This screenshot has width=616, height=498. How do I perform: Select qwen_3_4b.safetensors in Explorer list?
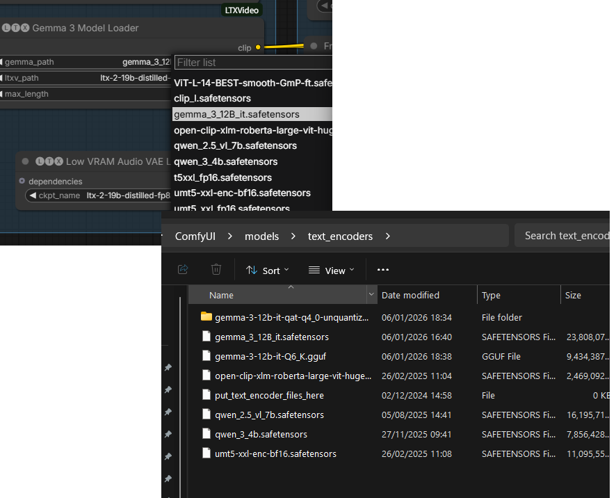(x=261, y=434)
